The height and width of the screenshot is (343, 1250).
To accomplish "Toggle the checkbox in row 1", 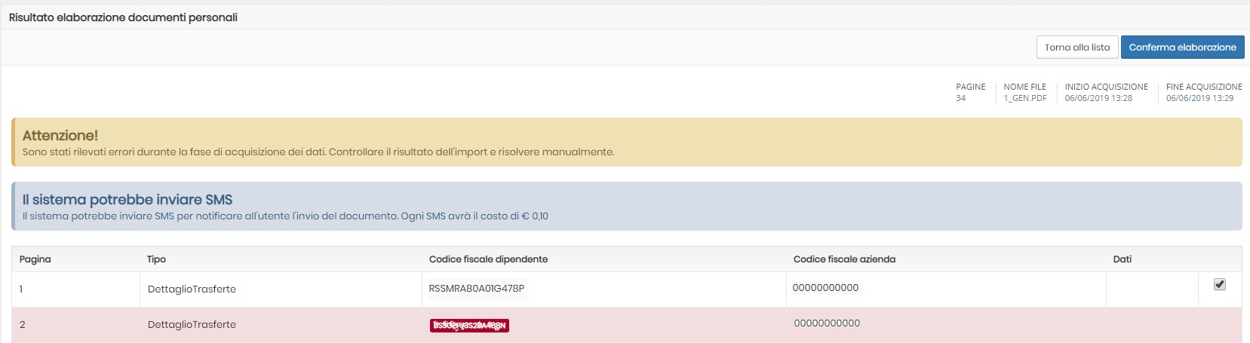I will [x=1219, y=284].
